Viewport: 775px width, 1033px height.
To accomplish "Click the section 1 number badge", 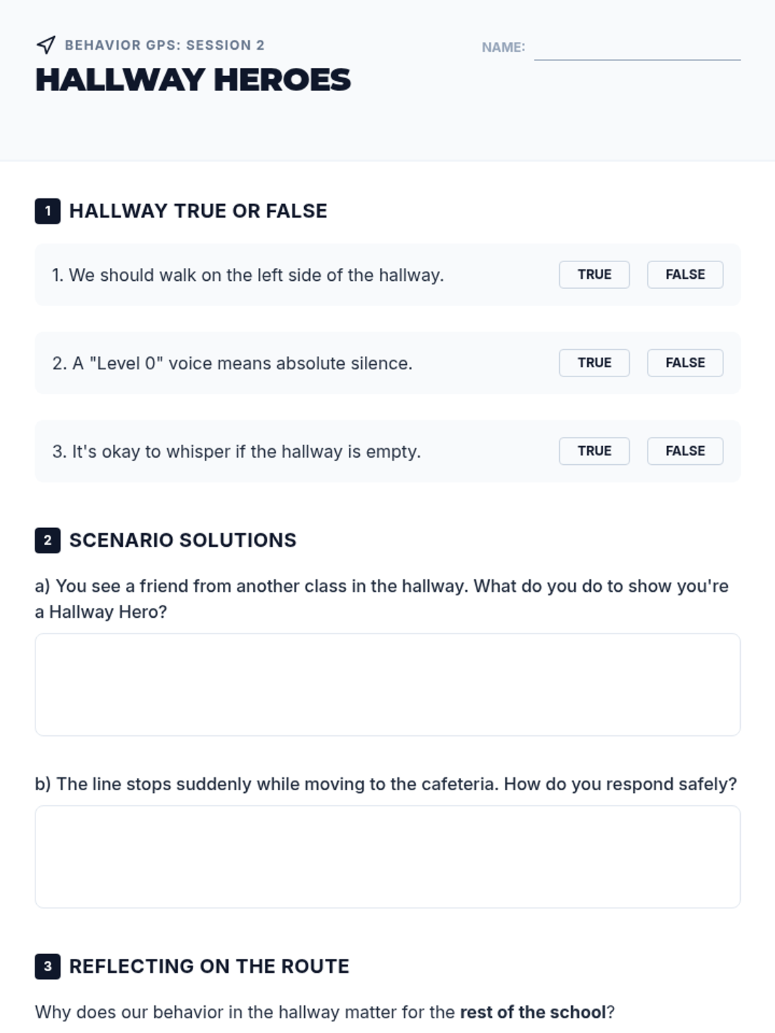I will (x=47, y=211).
